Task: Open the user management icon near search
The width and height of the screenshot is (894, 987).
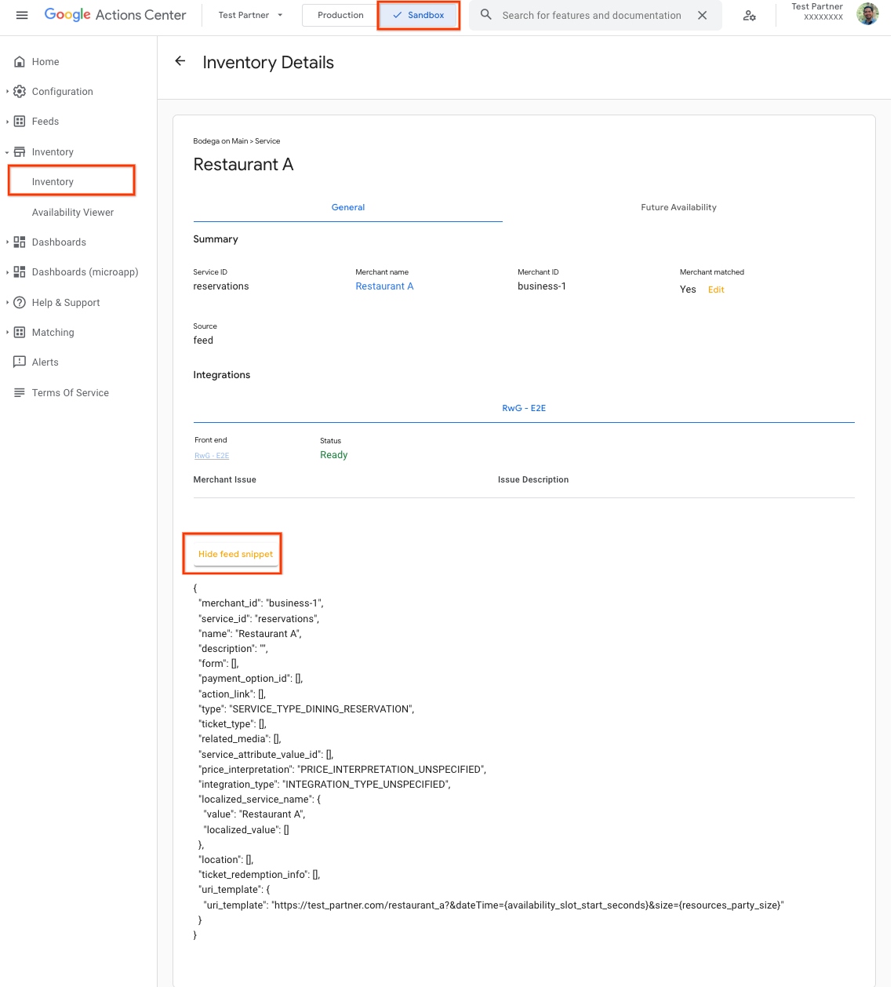Action: tap(750, 15)
